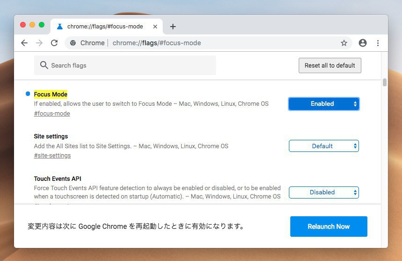Screen dimensions: 402x261
Task: Bookmark this page with the star icon
Action: tap(344, 43)
